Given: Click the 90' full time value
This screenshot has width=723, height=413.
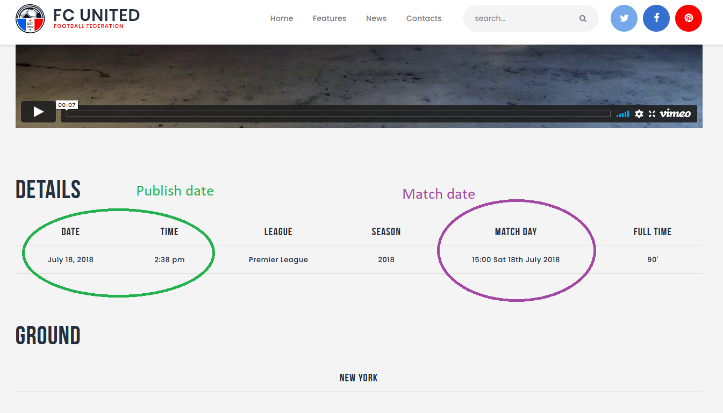Looking at the screenshot, I should [x=653, y=259].
